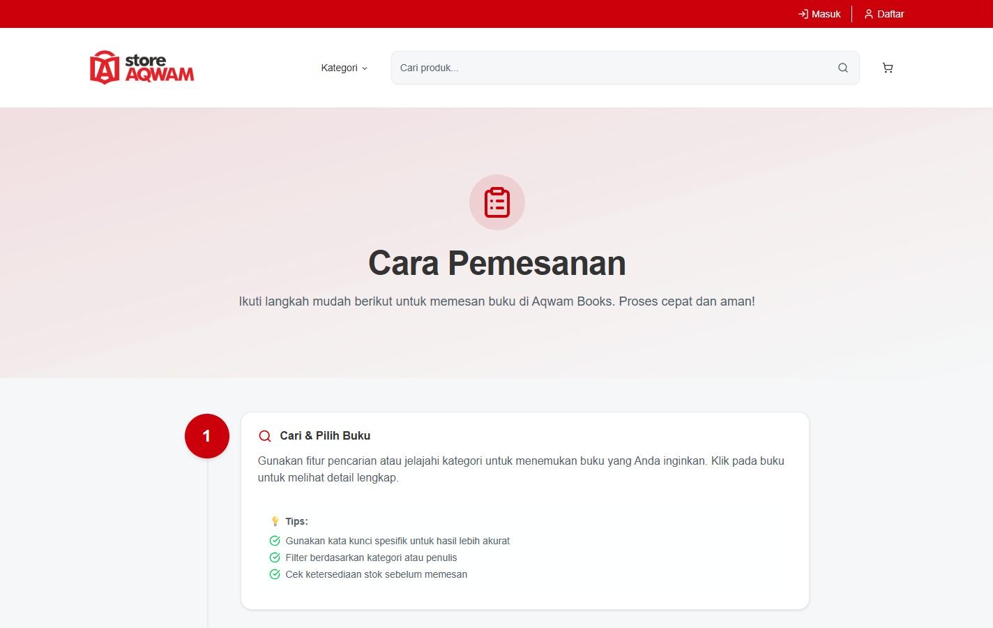Click the magnifier icon beside Cari & Pilih Buku
The height and width of the screenshot is (628, 993).
265,436
